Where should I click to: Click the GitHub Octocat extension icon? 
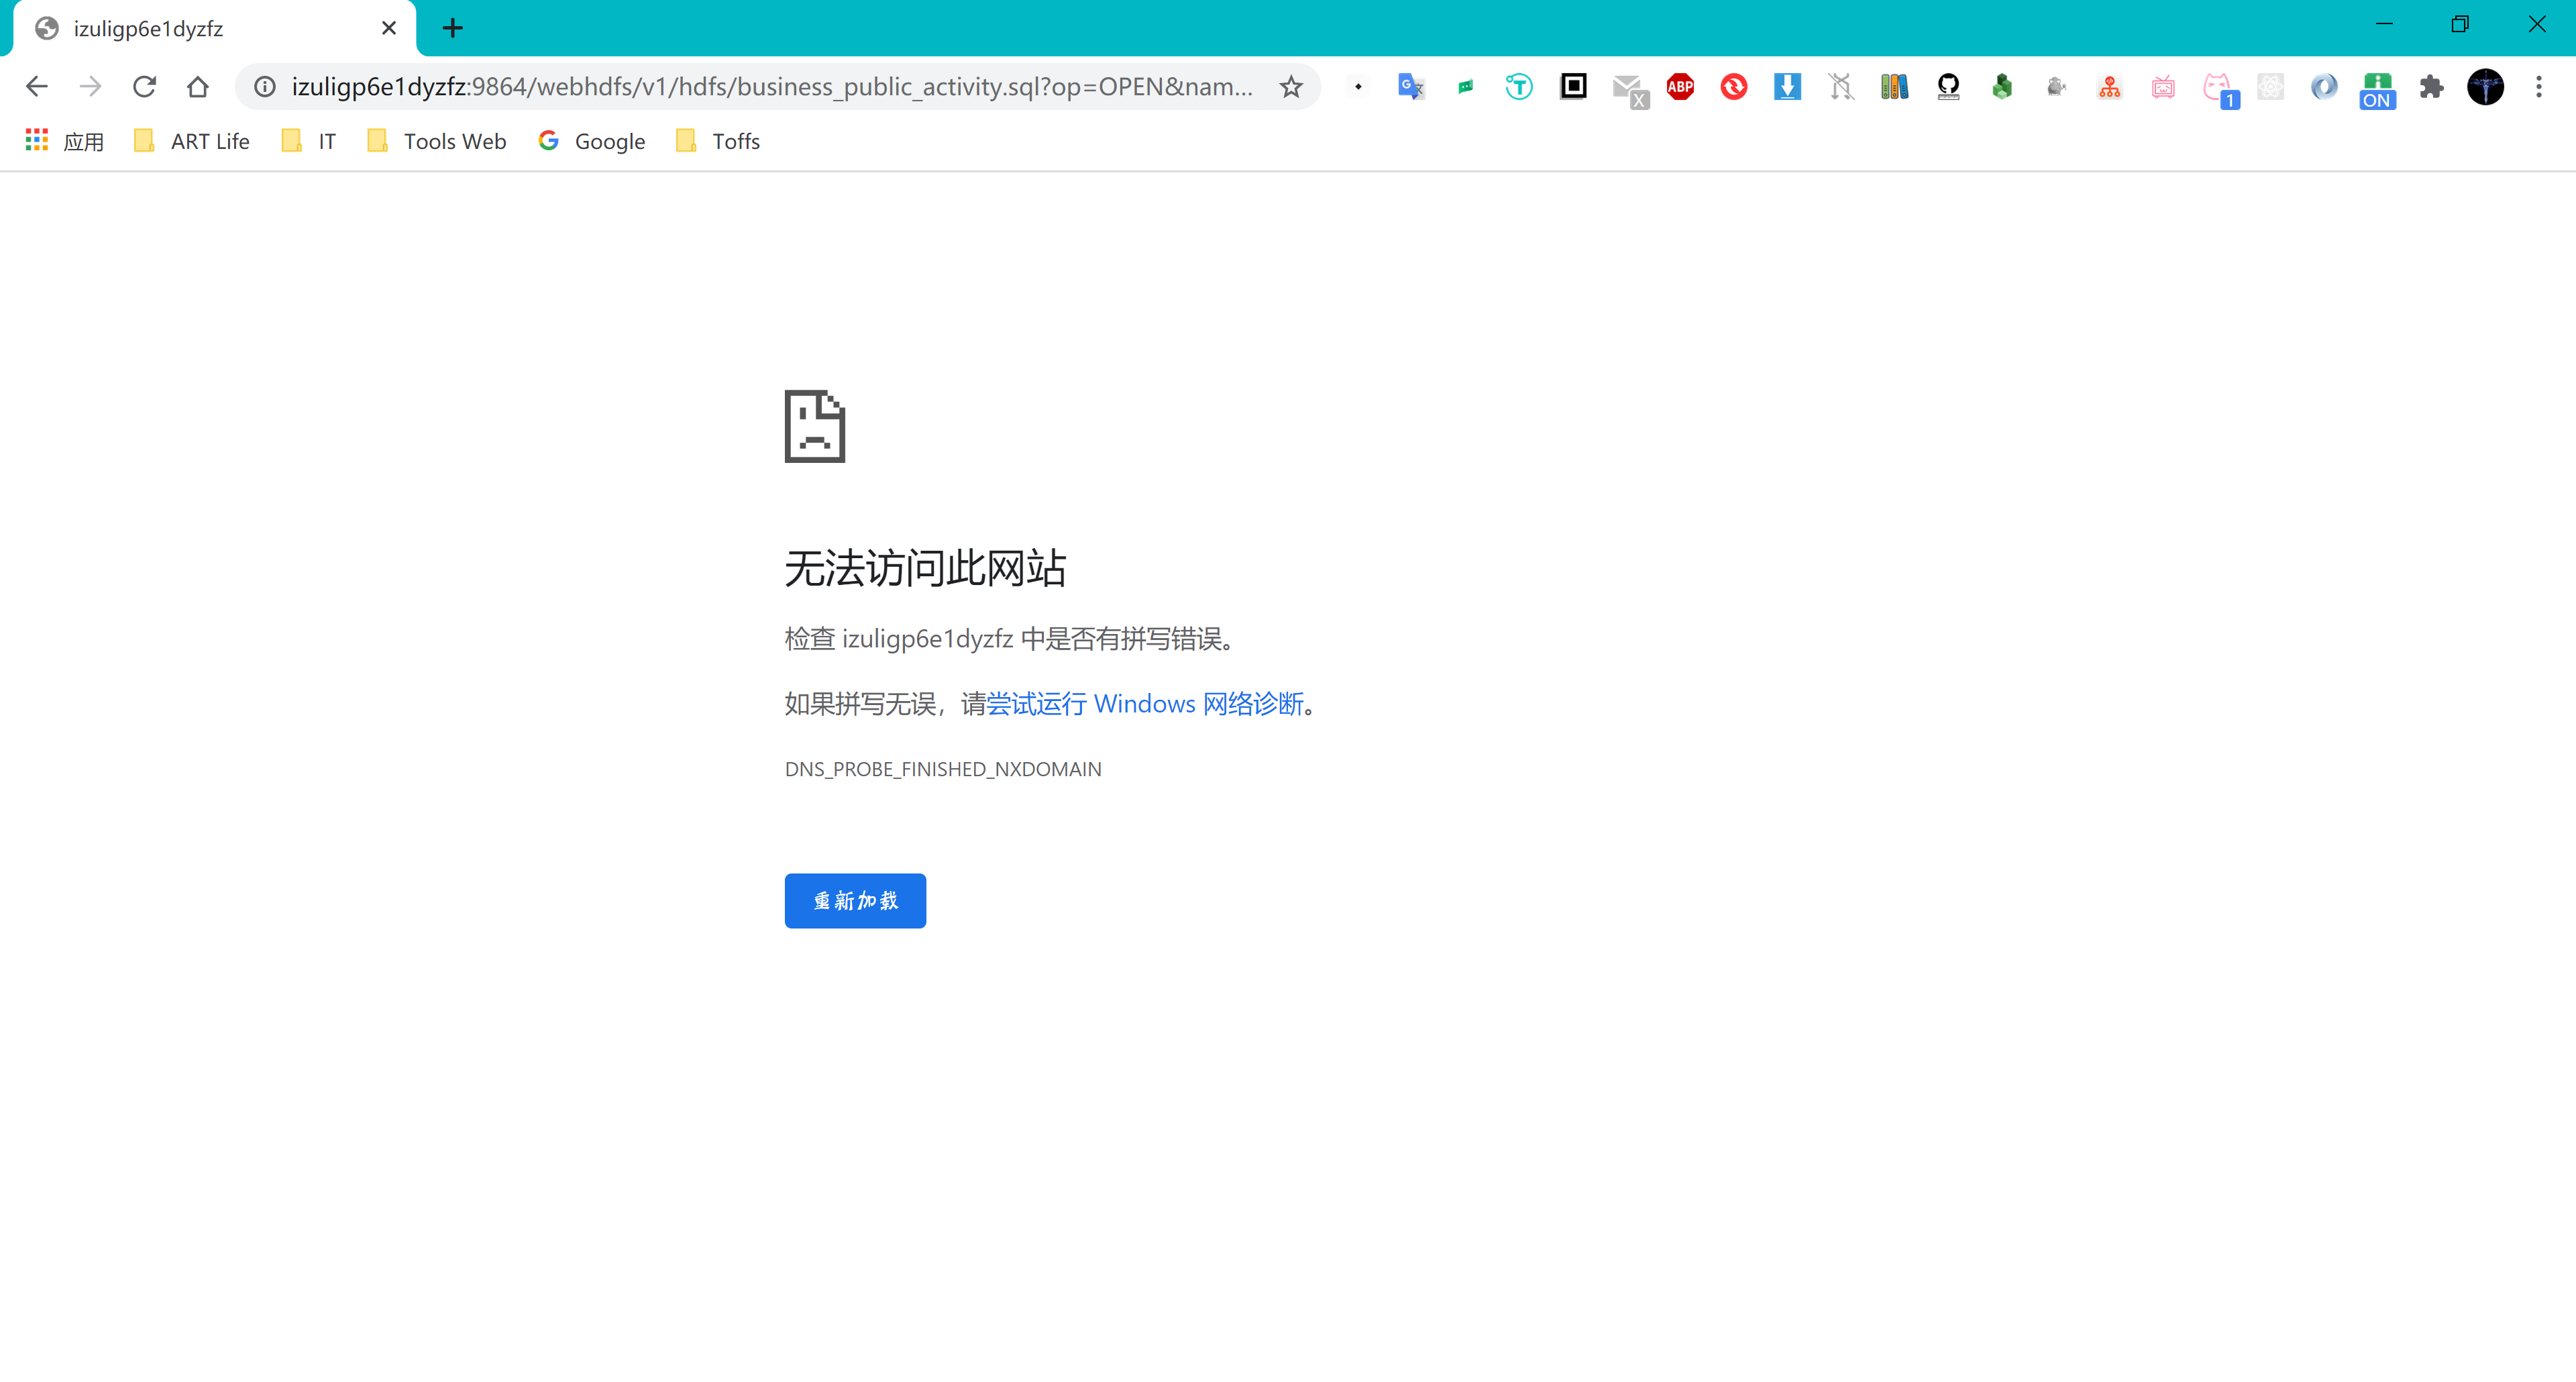1948,87
